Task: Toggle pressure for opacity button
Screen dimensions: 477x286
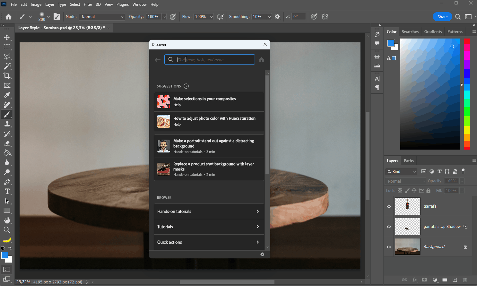Action: coord(173,17)
